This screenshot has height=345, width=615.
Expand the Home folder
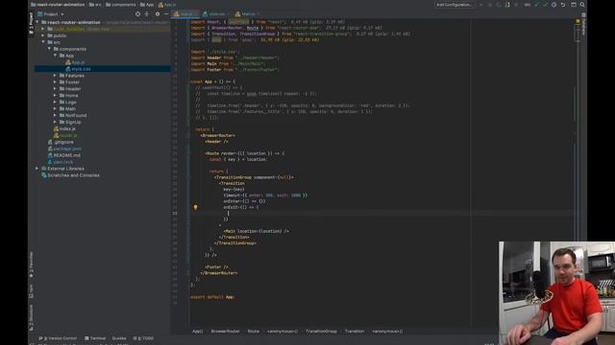(x=56, y=96)
